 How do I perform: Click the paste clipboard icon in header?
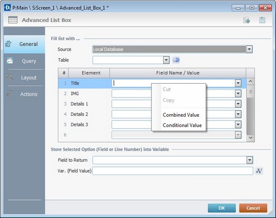tap(262, 20)
